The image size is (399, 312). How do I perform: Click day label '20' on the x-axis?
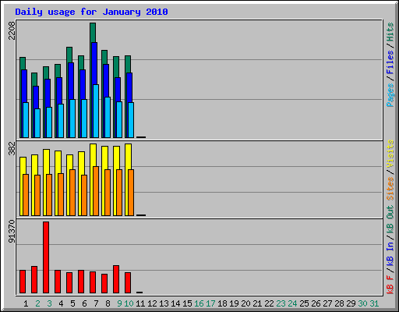(x=245, y=303)
